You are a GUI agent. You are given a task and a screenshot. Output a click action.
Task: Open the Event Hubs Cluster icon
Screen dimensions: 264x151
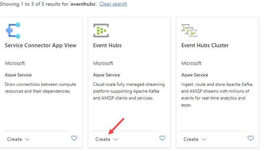[189, 30]
